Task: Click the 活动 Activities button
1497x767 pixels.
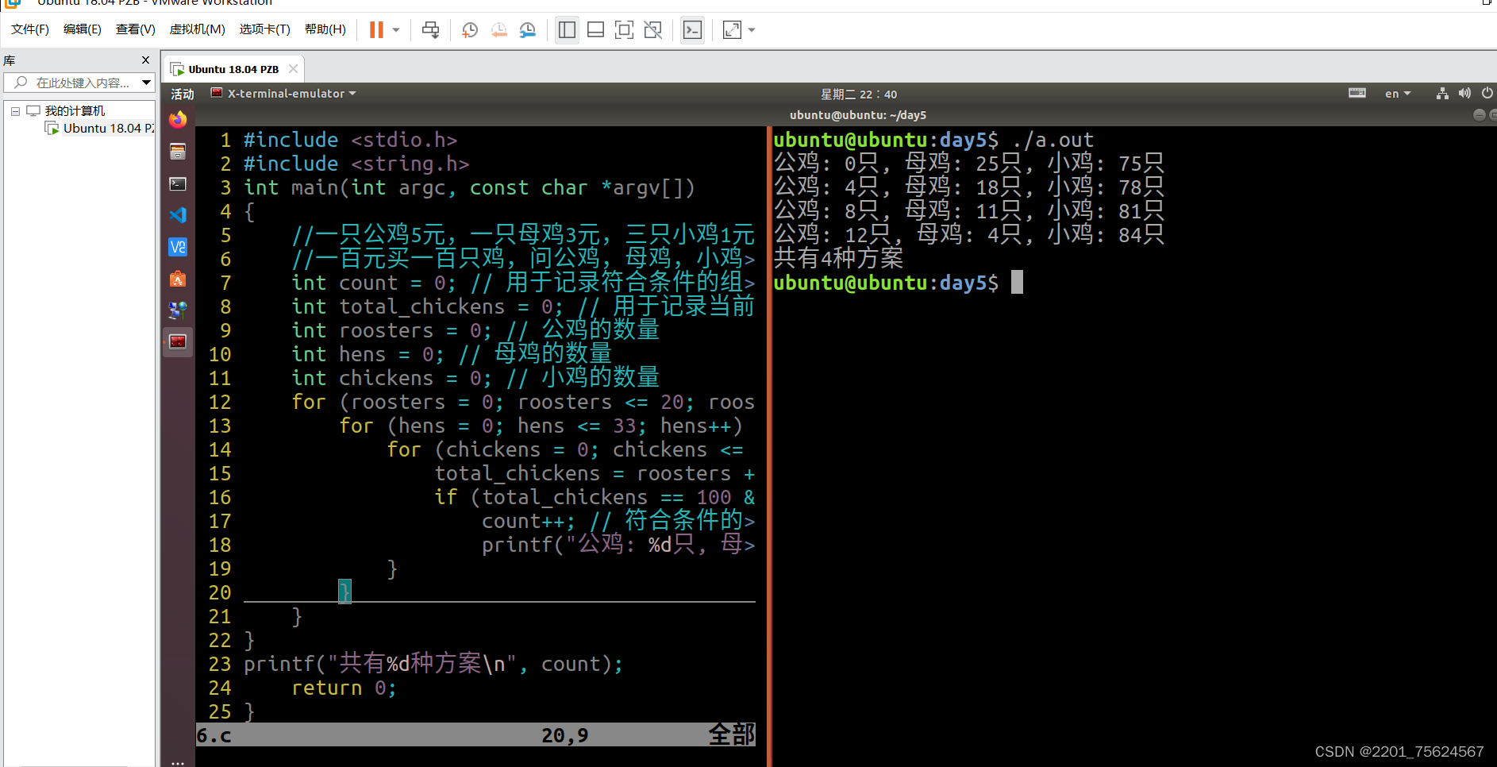Action: (183, 94)
